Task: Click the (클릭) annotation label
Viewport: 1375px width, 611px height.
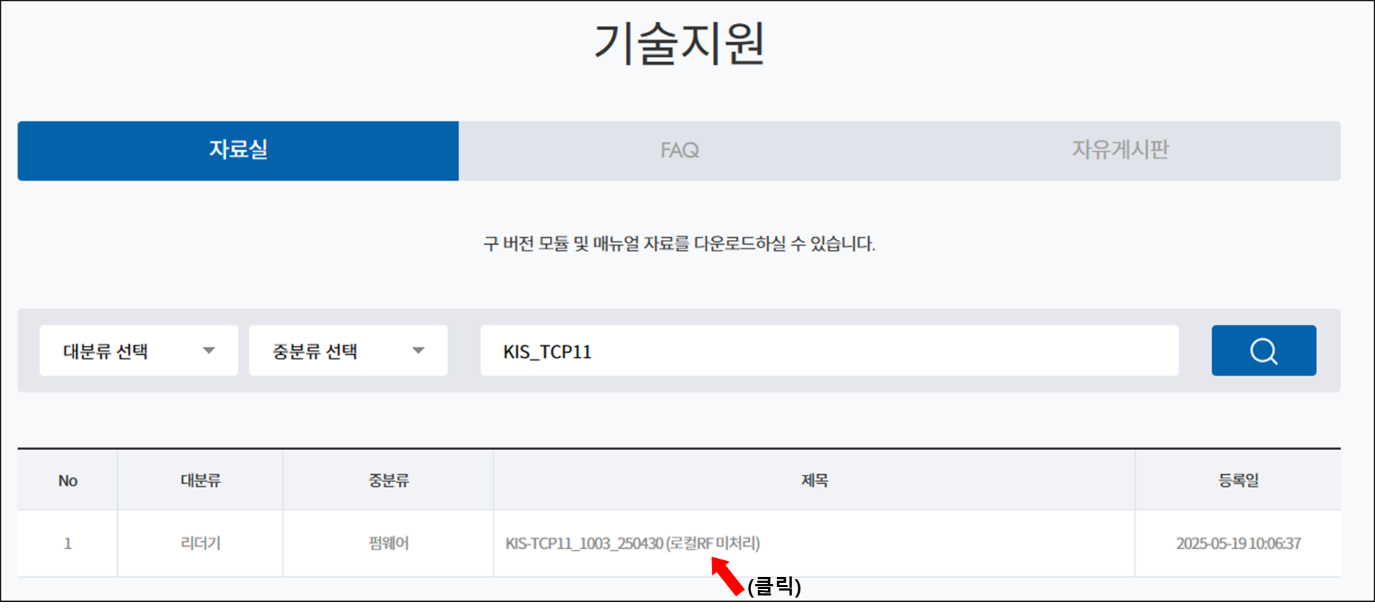Action: tap(774, 586)
